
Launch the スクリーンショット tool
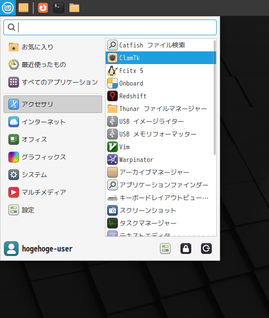[160, 210]
